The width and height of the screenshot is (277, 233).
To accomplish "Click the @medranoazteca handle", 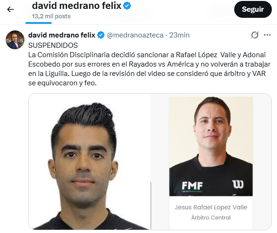I will (135, 35).
